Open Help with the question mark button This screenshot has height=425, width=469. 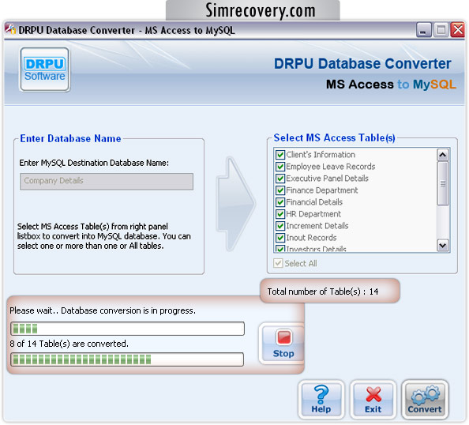coord(321,400)
